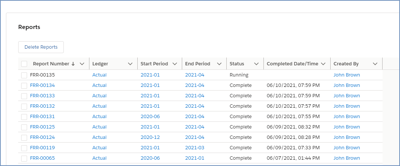Show End Period column options chevron
Image resolution: width=400 pixels, height=166 pixels.
pyautogui.click(x=219, y=64)
